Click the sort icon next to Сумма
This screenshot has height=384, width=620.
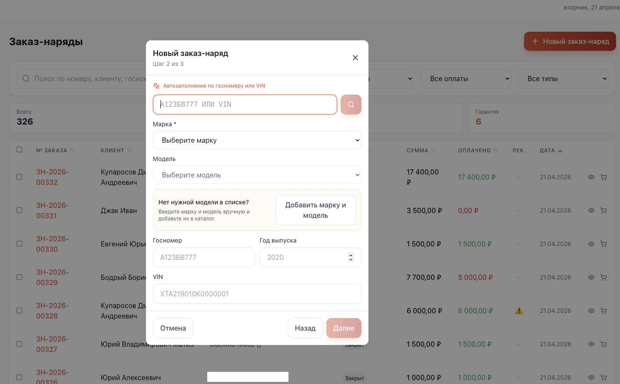[433, 151]
